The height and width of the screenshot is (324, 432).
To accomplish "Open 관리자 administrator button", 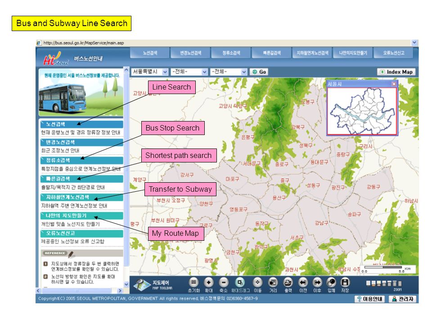I will point(403,299).
